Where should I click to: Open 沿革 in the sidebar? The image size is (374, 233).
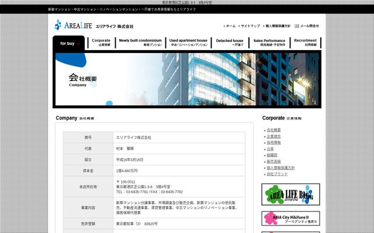click(270, 149)
